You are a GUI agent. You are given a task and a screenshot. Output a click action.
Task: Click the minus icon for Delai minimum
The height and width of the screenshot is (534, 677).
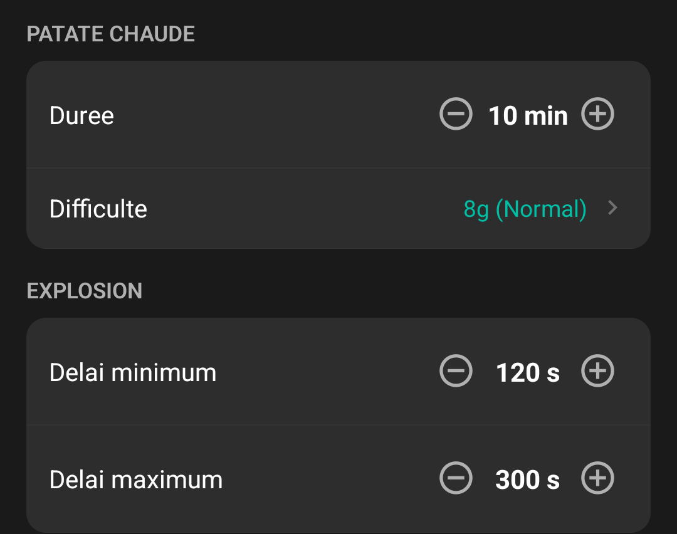coord(456,371)
